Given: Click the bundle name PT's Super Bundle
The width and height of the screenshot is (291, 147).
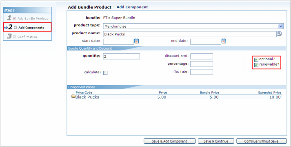Looking at the screenshot, I should [x=119, y=18].
